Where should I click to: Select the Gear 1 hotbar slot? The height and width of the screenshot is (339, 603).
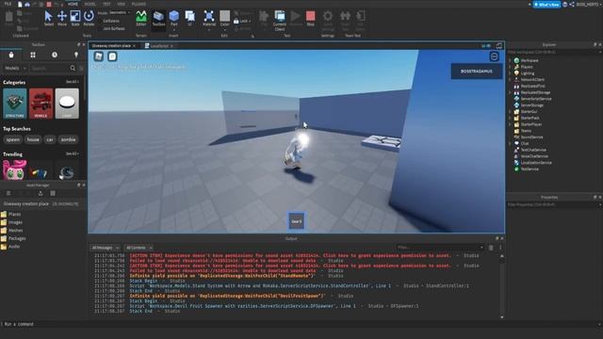coord(297,221)
